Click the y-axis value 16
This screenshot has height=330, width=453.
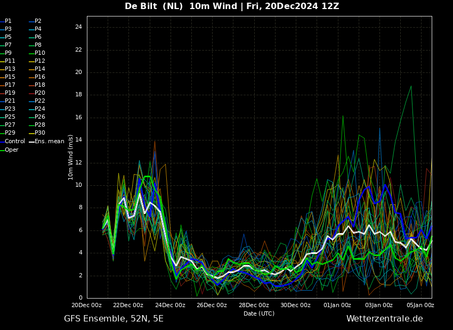[78, 118]
